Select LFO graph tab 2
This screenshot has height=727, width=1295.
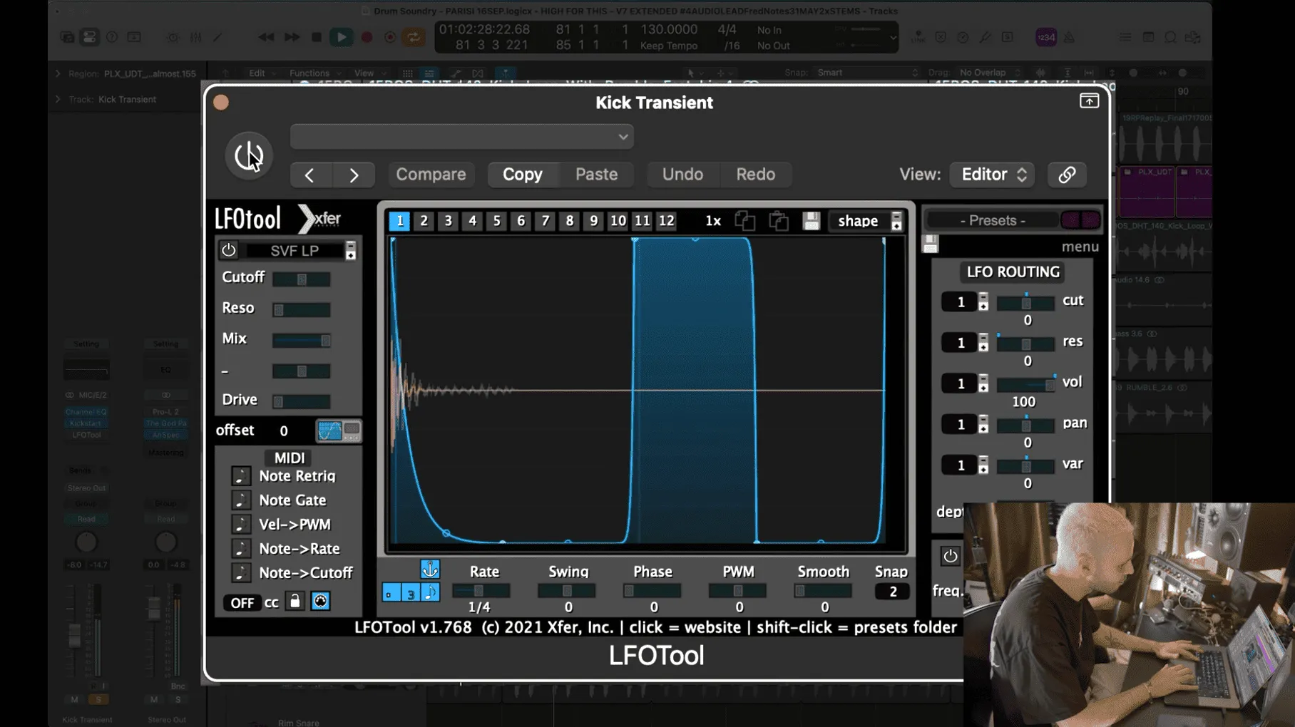pos(424,221)
